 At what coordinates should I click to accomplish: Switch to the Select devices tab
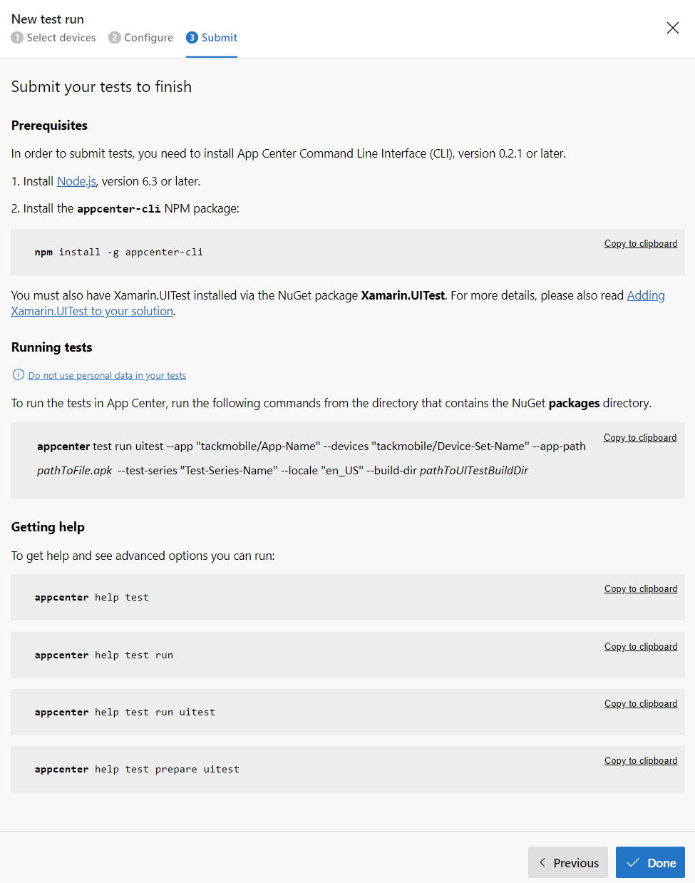click(x=53, y=38)
